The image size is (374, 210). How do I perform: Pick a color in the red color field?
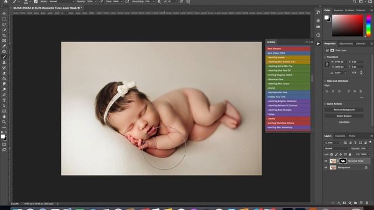click(x=347, y=26)
